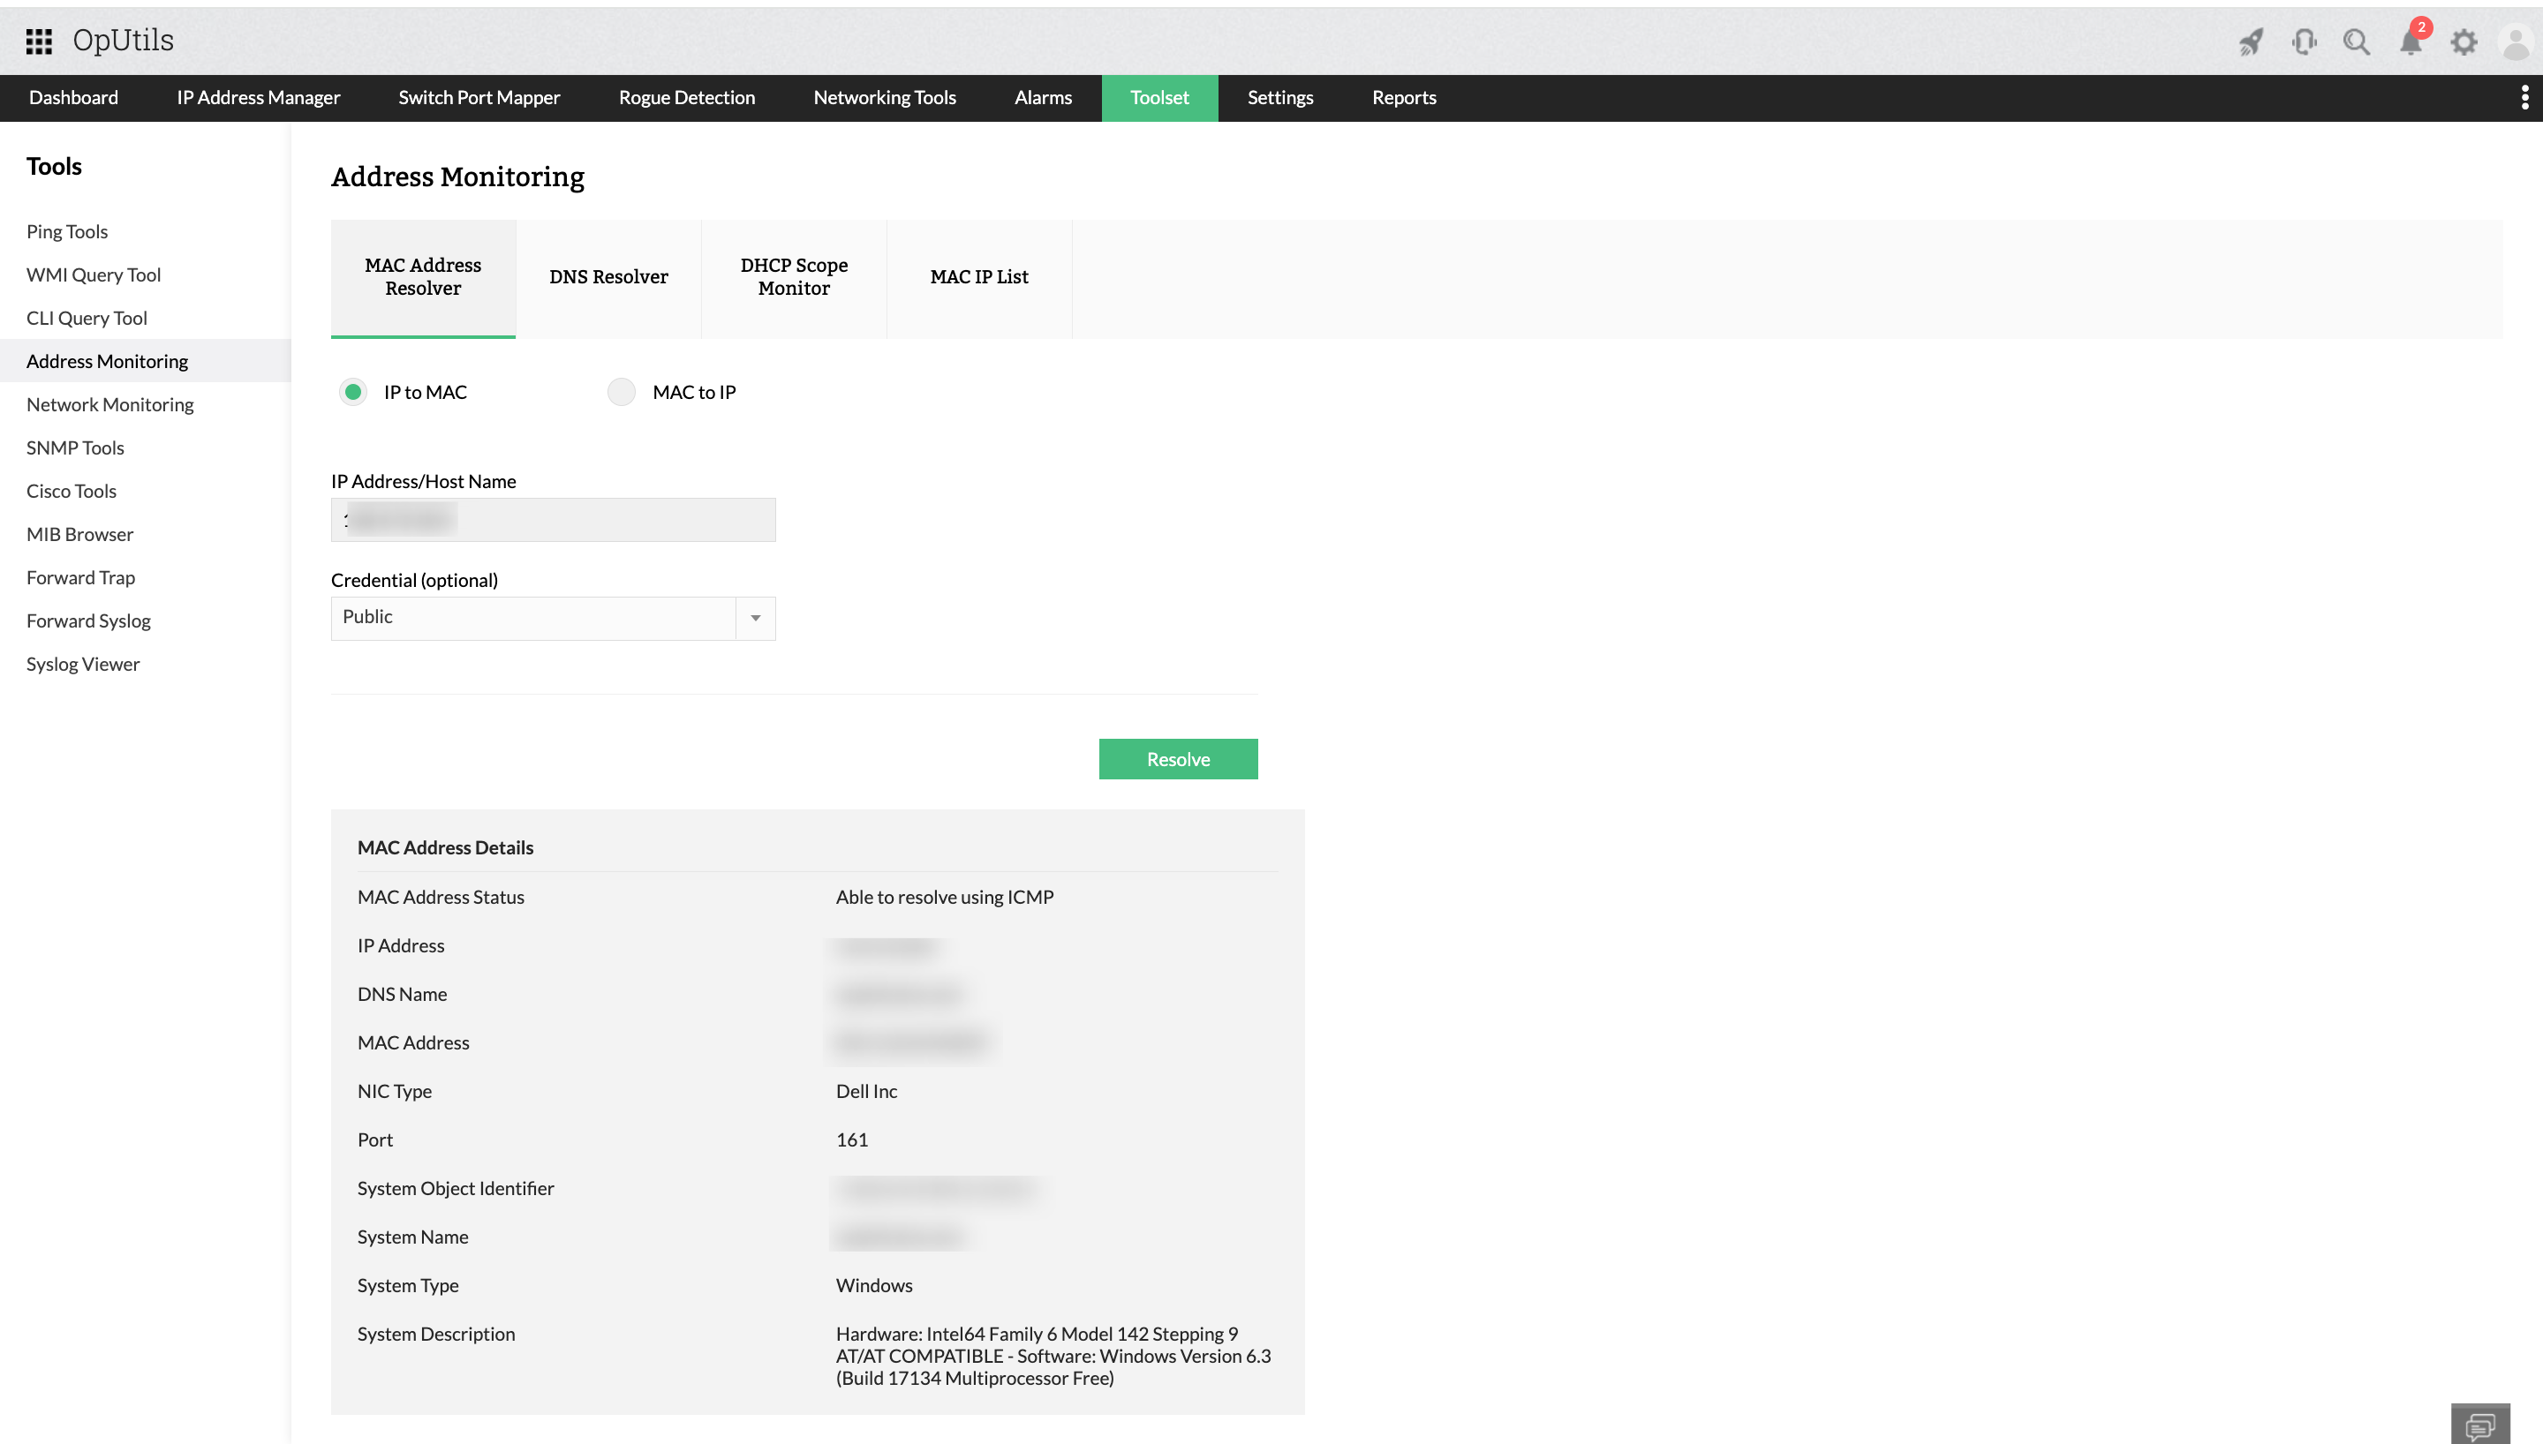Select the MAC to IP radio button
The width and height of the screenshot is (2543, 1444).
(x=621, y=392)
